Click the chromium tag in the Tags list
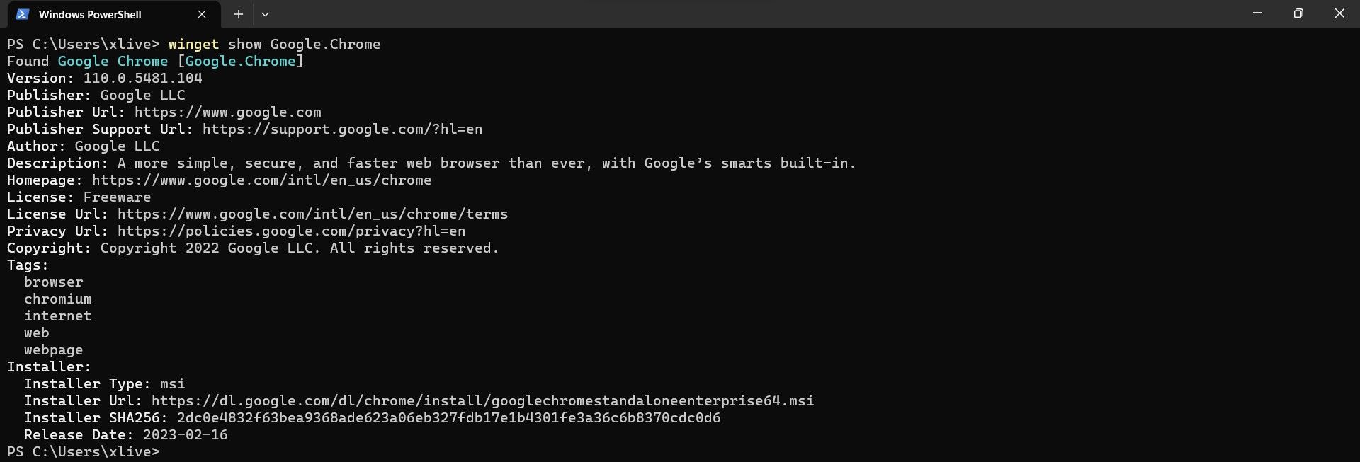 (57, 299)
